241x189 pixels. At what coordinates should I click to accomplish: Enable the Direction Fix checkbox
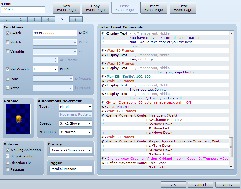8,163
